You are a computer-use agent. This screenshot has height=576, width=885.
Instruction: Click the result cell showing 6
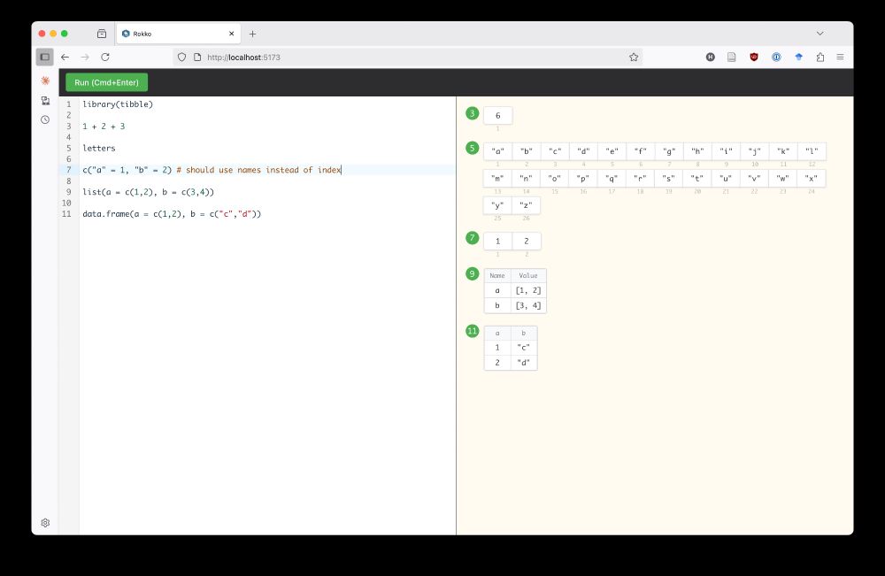(x=497, y=116)
